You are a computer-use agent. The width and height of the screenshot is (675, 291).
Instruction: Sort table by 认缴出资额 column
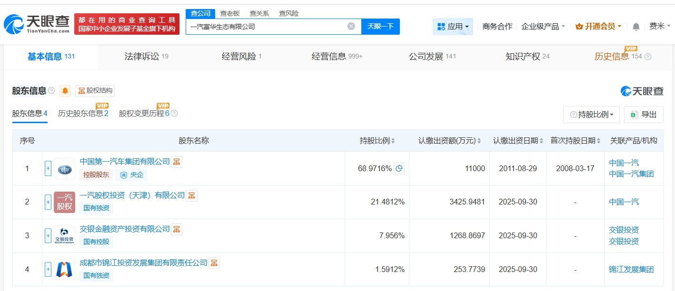pos(480,141)
